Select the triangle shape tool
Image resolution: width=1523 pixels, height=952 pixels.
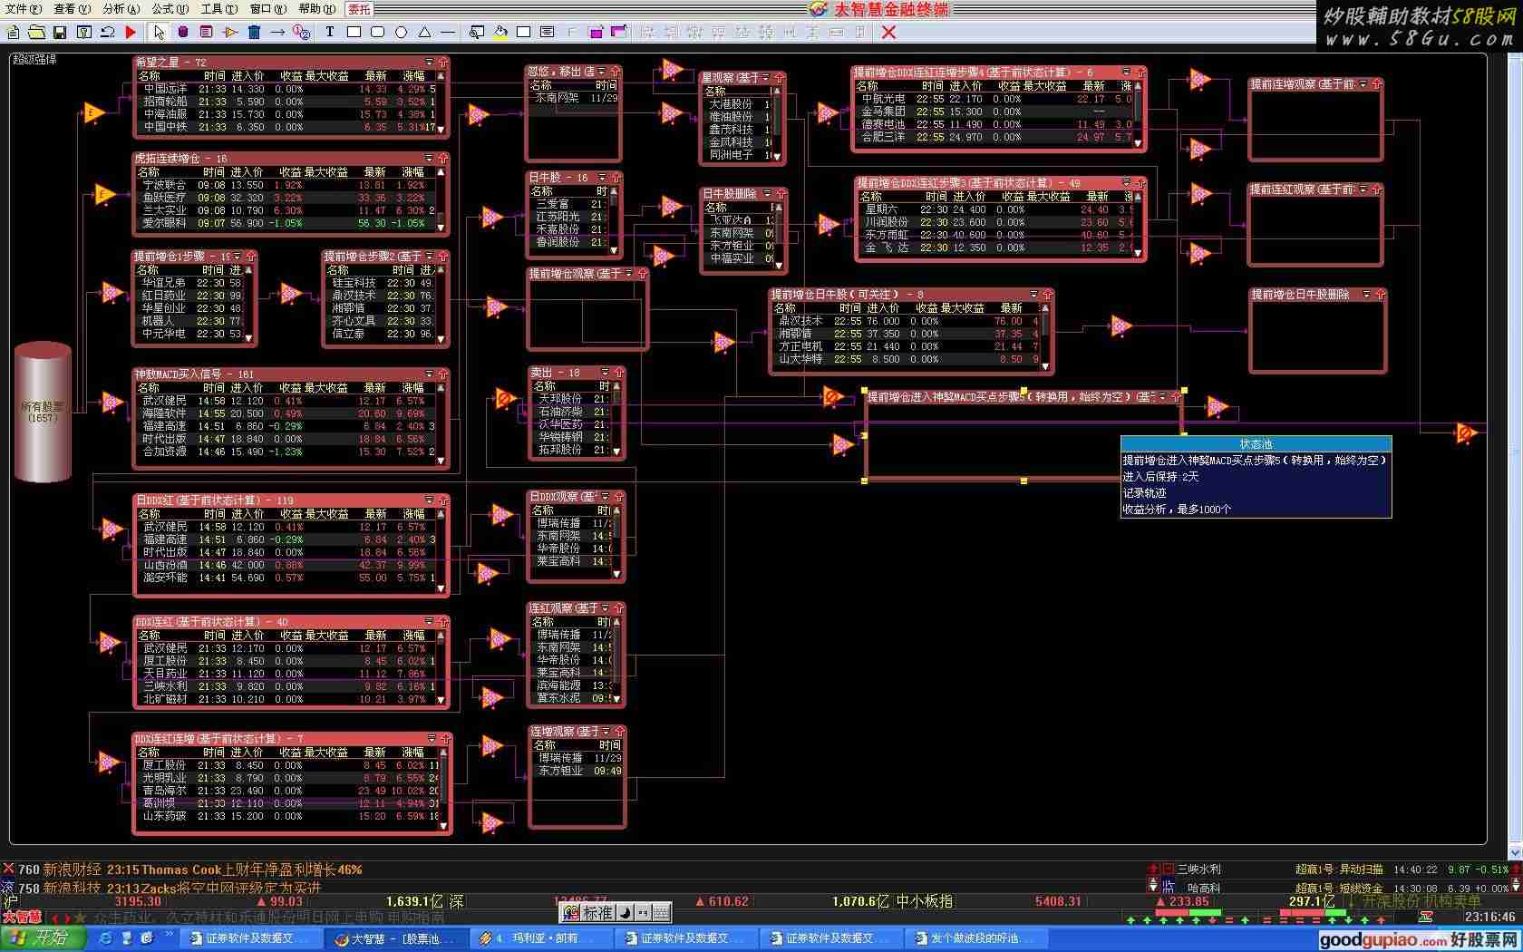coord(424,32)
